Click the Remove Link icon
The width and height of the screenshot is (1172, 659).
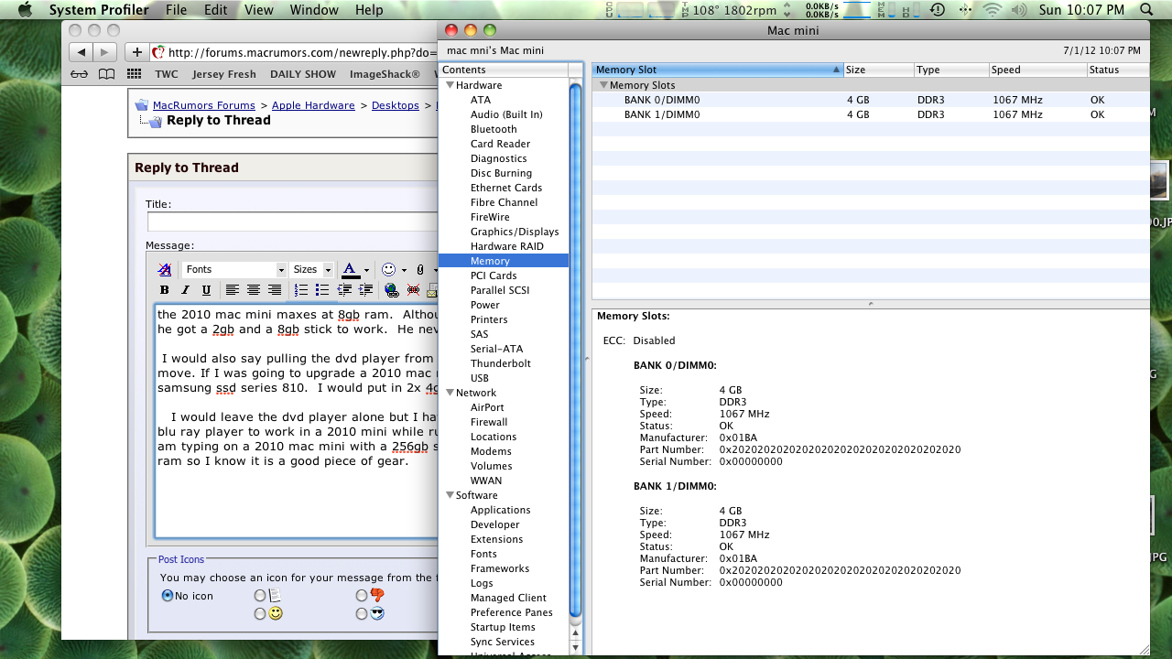click(x=413, y=290)
